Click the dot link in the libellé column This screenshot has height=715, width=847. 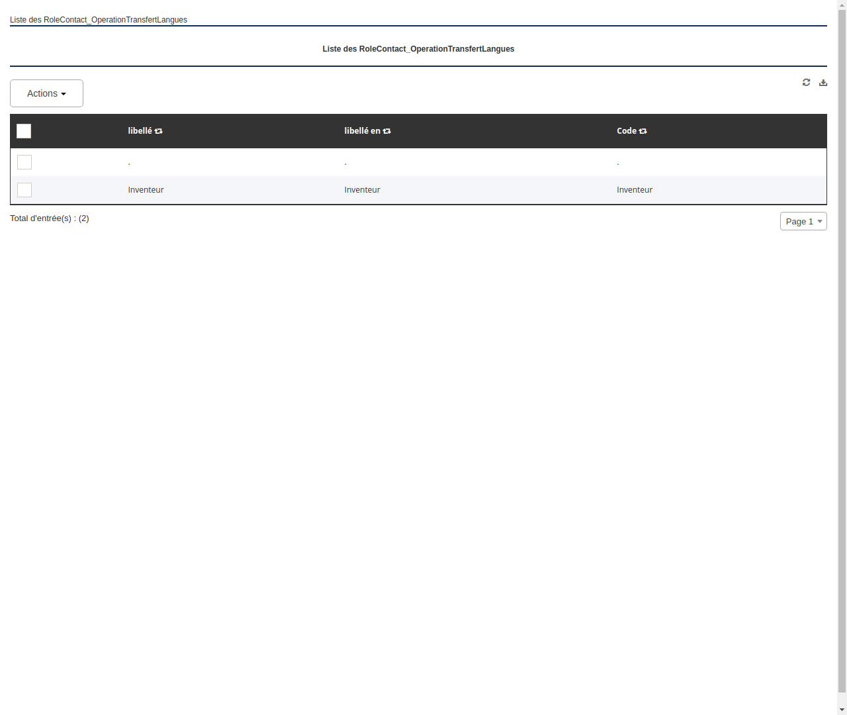point(129,162)
